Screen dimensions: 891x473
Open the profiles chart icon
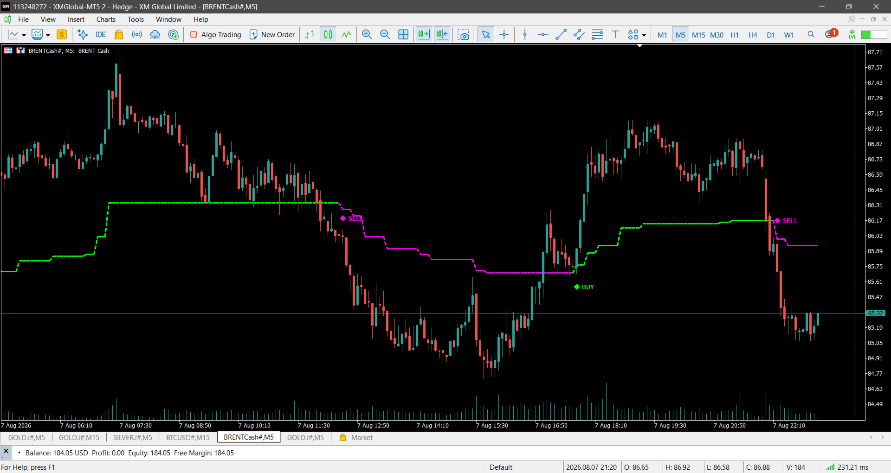pyautogui.click(x=37, y=35)
